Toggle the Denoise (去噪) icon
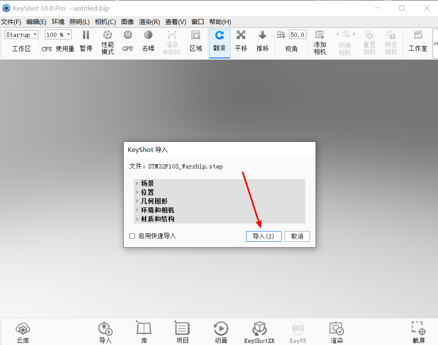The image size is (438, 345). [148, 35]
